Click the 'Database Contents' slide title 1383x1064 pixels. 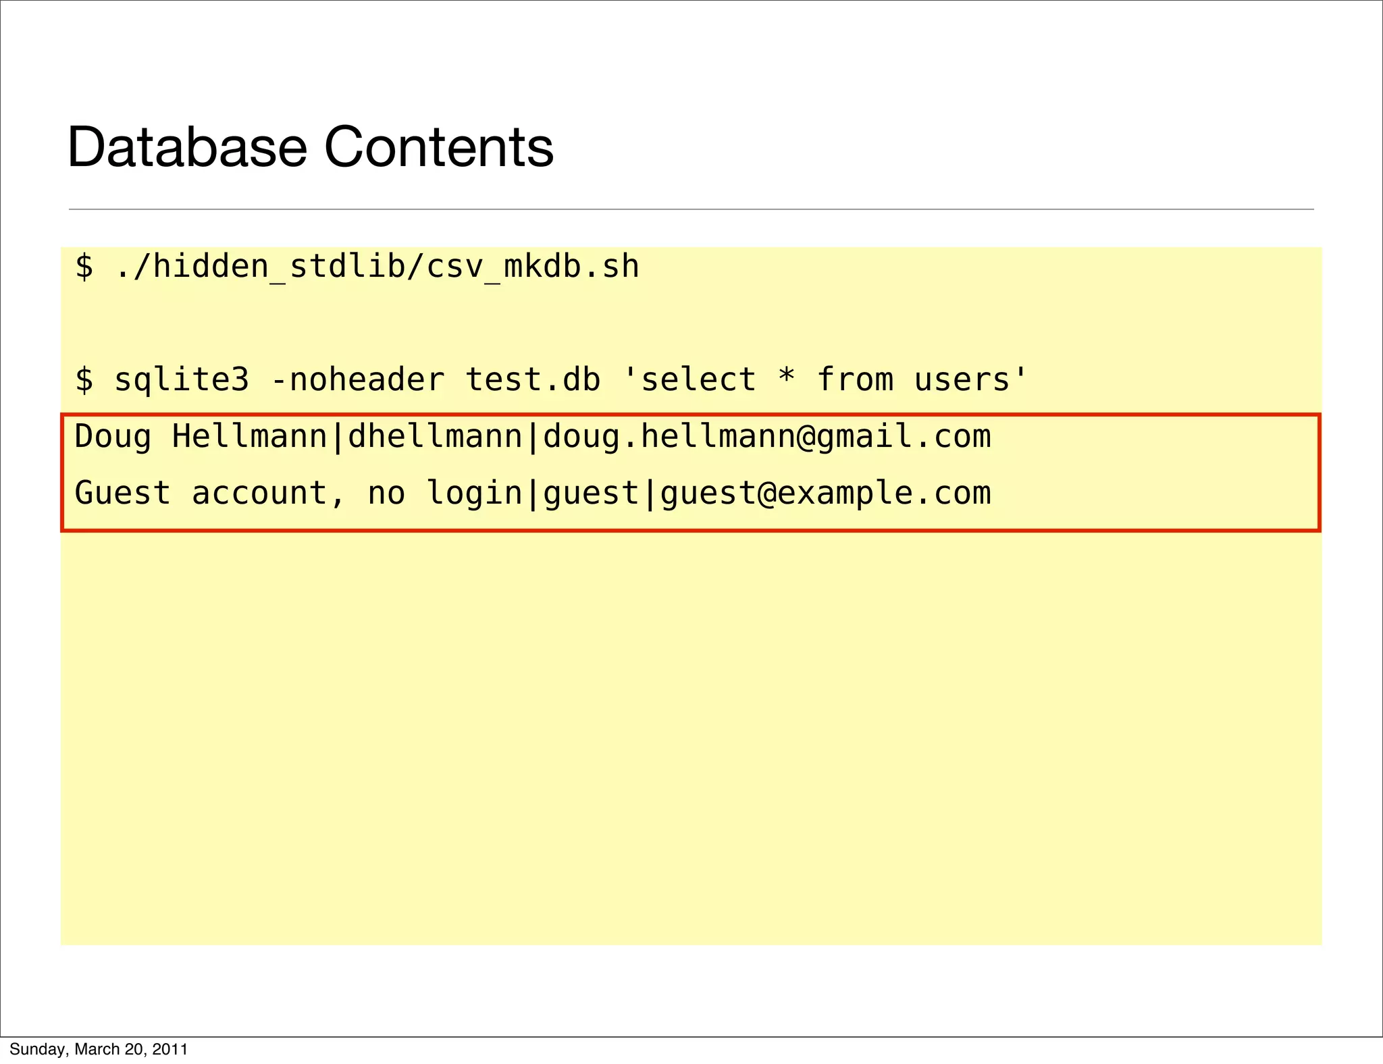pyautogui.click(x=311, y=147)
